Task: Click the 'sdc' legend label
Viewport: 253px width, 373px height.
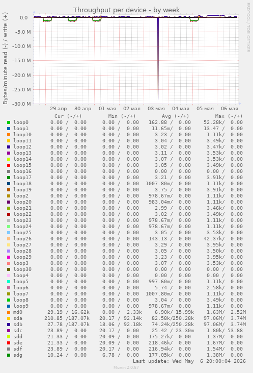Action: [18, 331]
